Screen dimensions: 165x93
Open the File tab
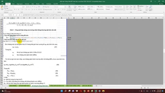pos(3,4)
